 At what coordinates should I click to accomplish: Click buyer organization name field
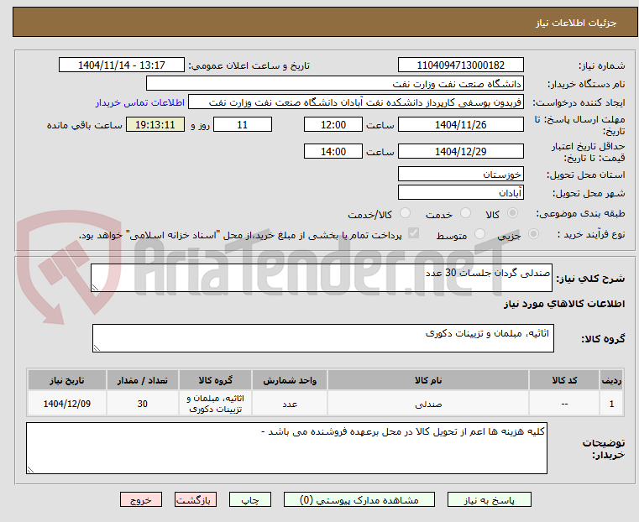point(335,83)
